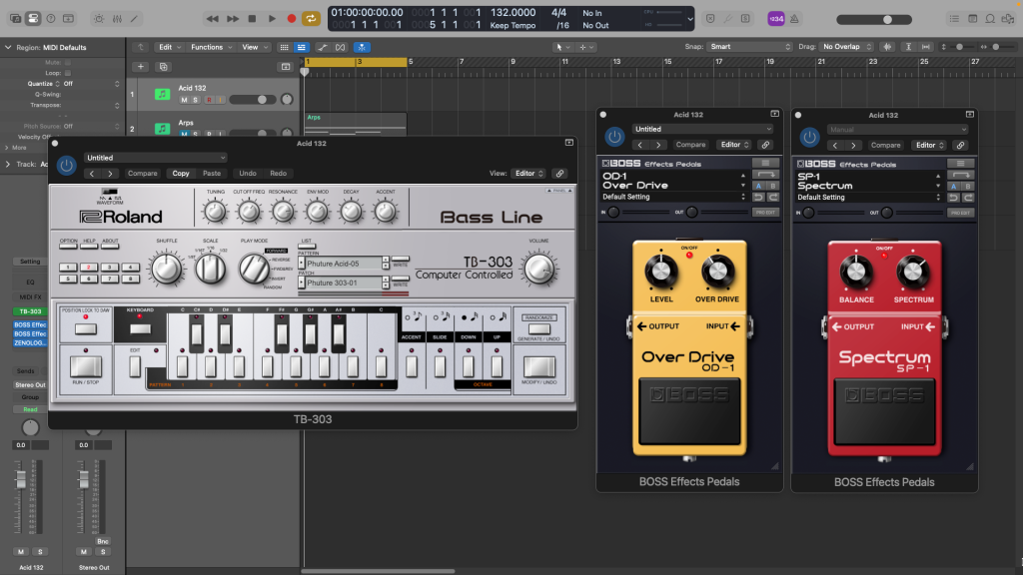Screen dimensions: 1023x575
Task: Adjust the TB-303 Resonance knob
Action: point(283,212)
